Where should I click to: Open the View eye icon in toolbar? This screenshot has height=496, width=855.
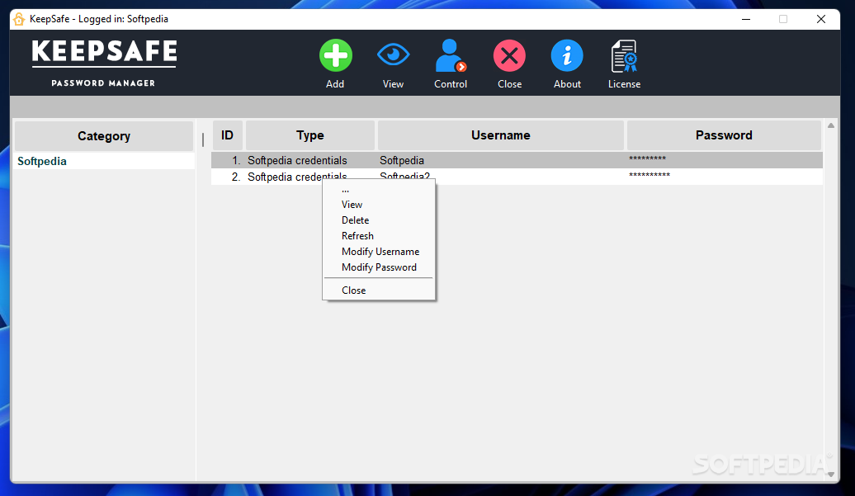(393, 55)
